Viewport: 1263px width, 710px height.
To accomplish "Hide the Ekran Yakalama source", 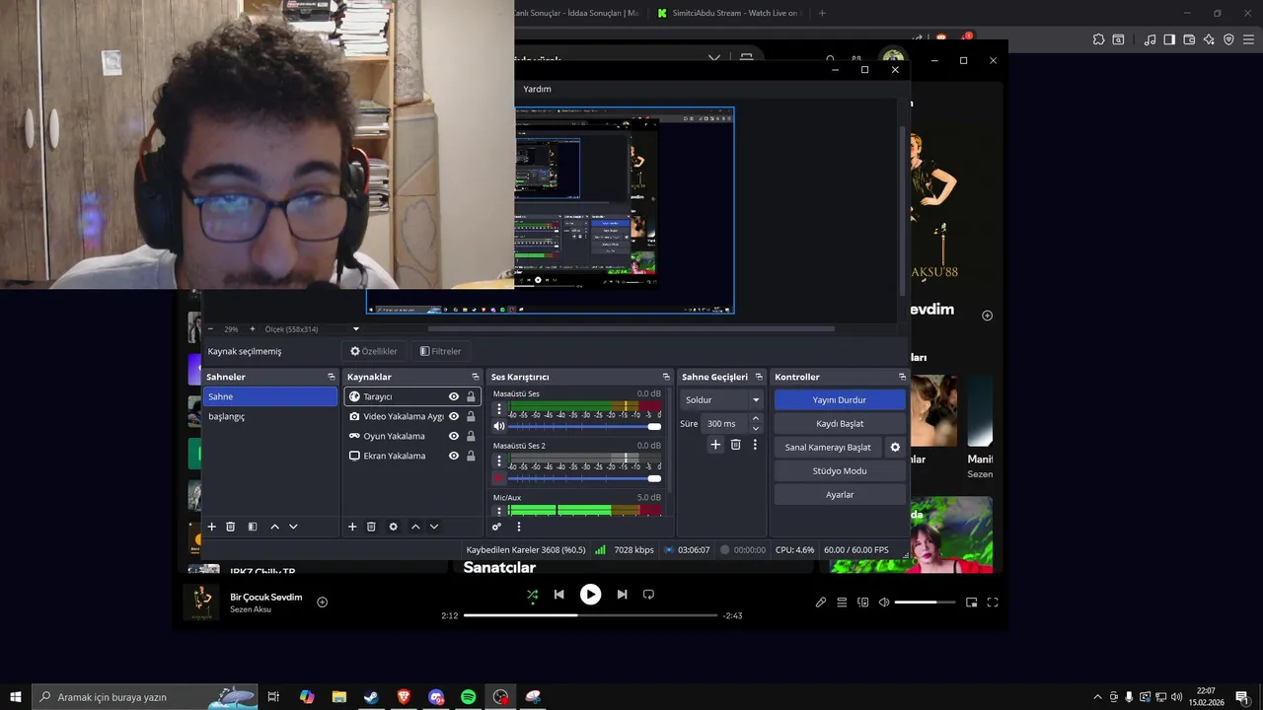I will click(x=454, y=456).
